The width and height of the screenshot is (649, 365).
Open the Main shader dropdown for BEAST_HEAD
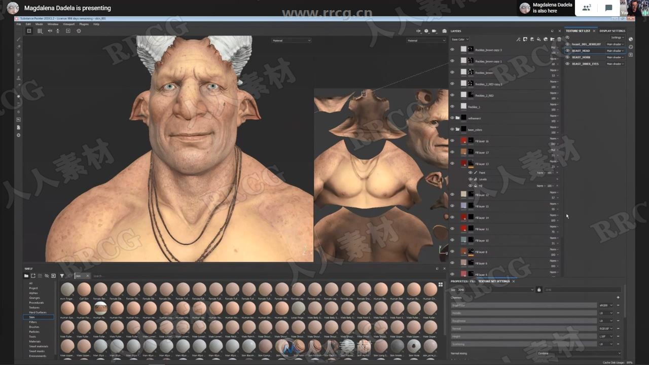pyautogui.click(x=616, y=51)
